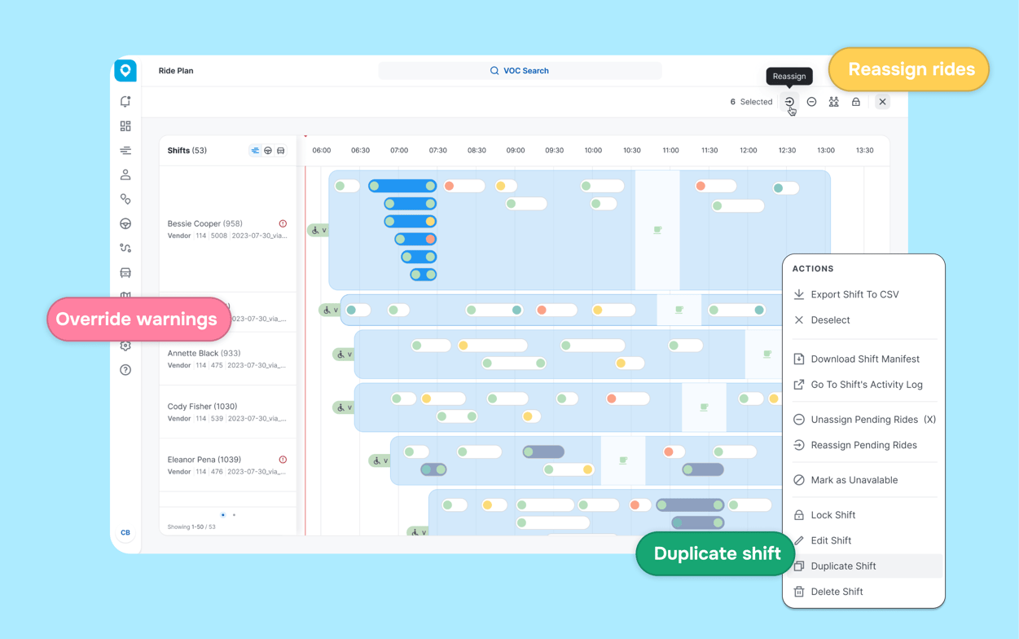Go to second page of shifts list
1019x639 pixels.
click(235, 515)
